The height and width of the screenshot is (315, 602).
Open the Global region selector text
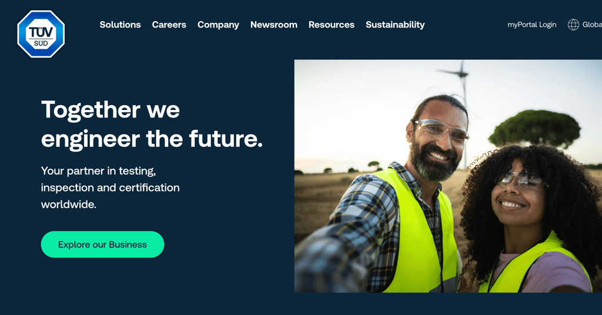click(x=592, y=25)
